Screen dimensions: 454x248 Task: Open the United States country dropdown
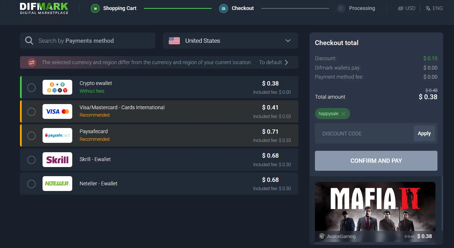click(230, 41)
